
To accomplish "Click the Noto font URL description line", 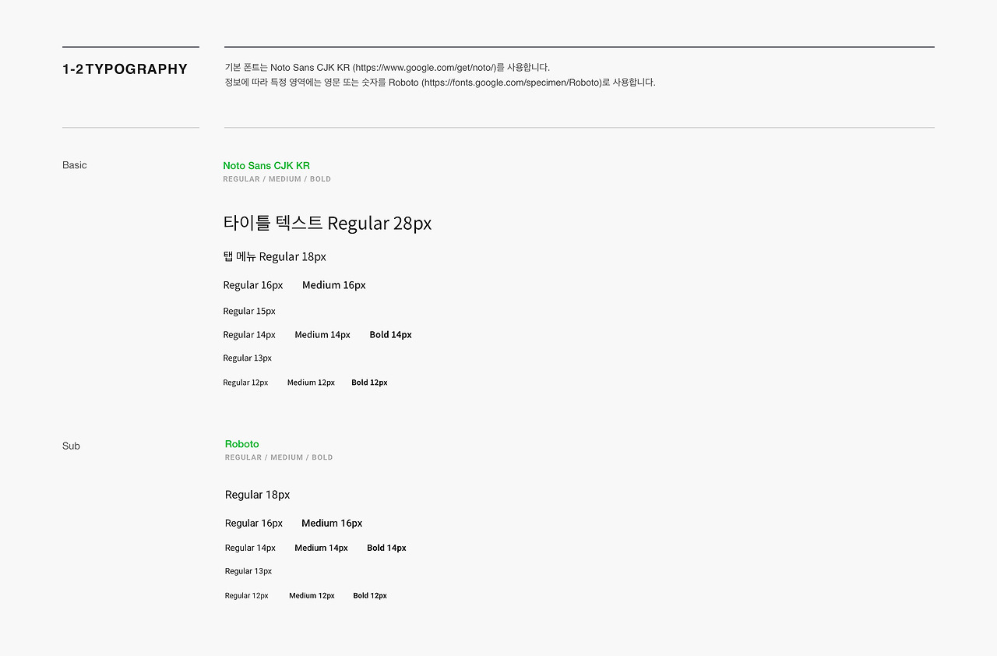I will 387,68.
